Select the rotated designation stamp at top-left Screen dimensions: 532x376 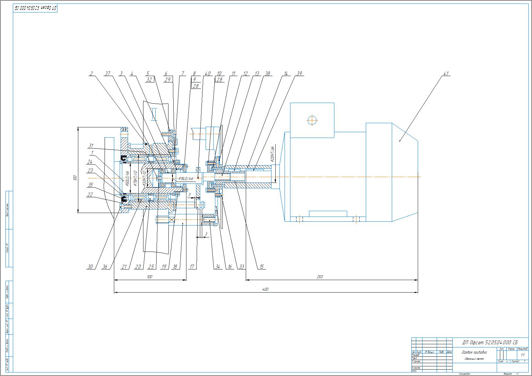(x=35, y=8)
